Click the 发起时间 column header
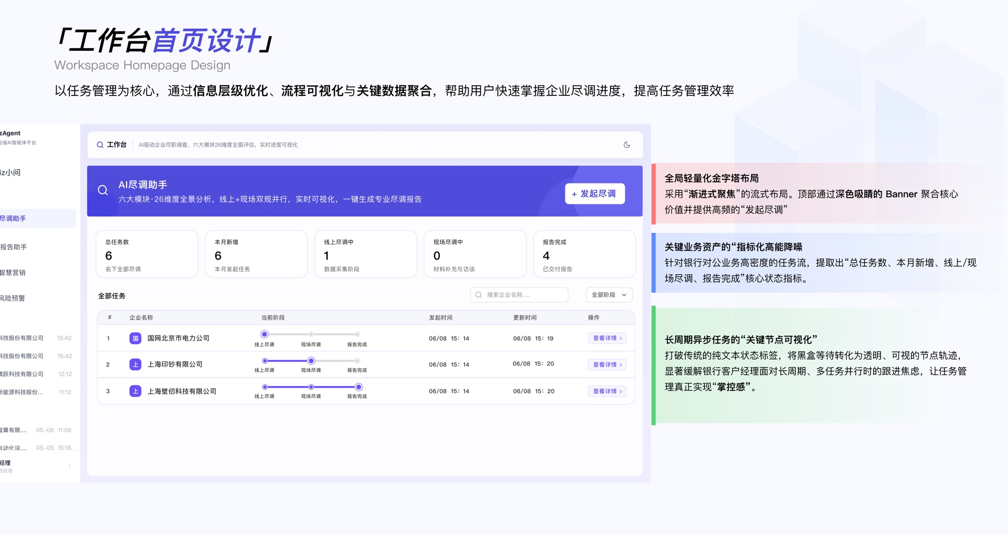Screen dimensions: 1008x535 (x=440, y=318)
